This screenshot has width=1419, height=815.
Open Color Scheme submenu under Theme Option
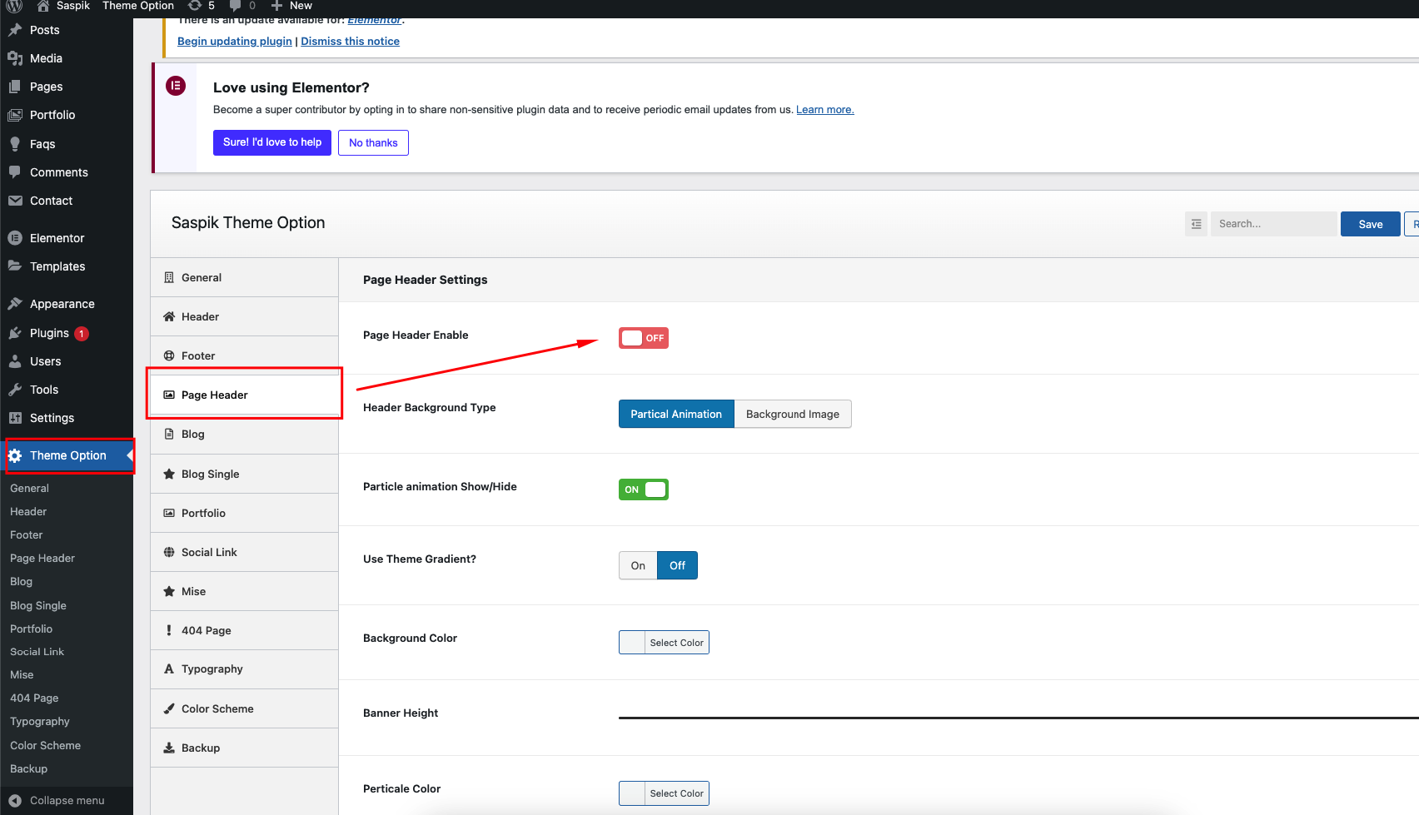click(45, 745)
